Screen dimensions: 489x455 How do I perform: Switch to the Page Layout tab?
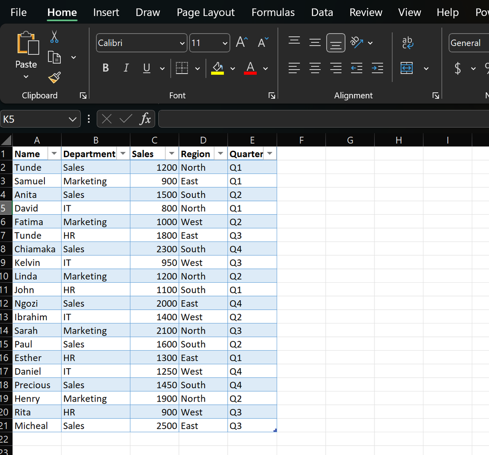(x=205, y=13)
